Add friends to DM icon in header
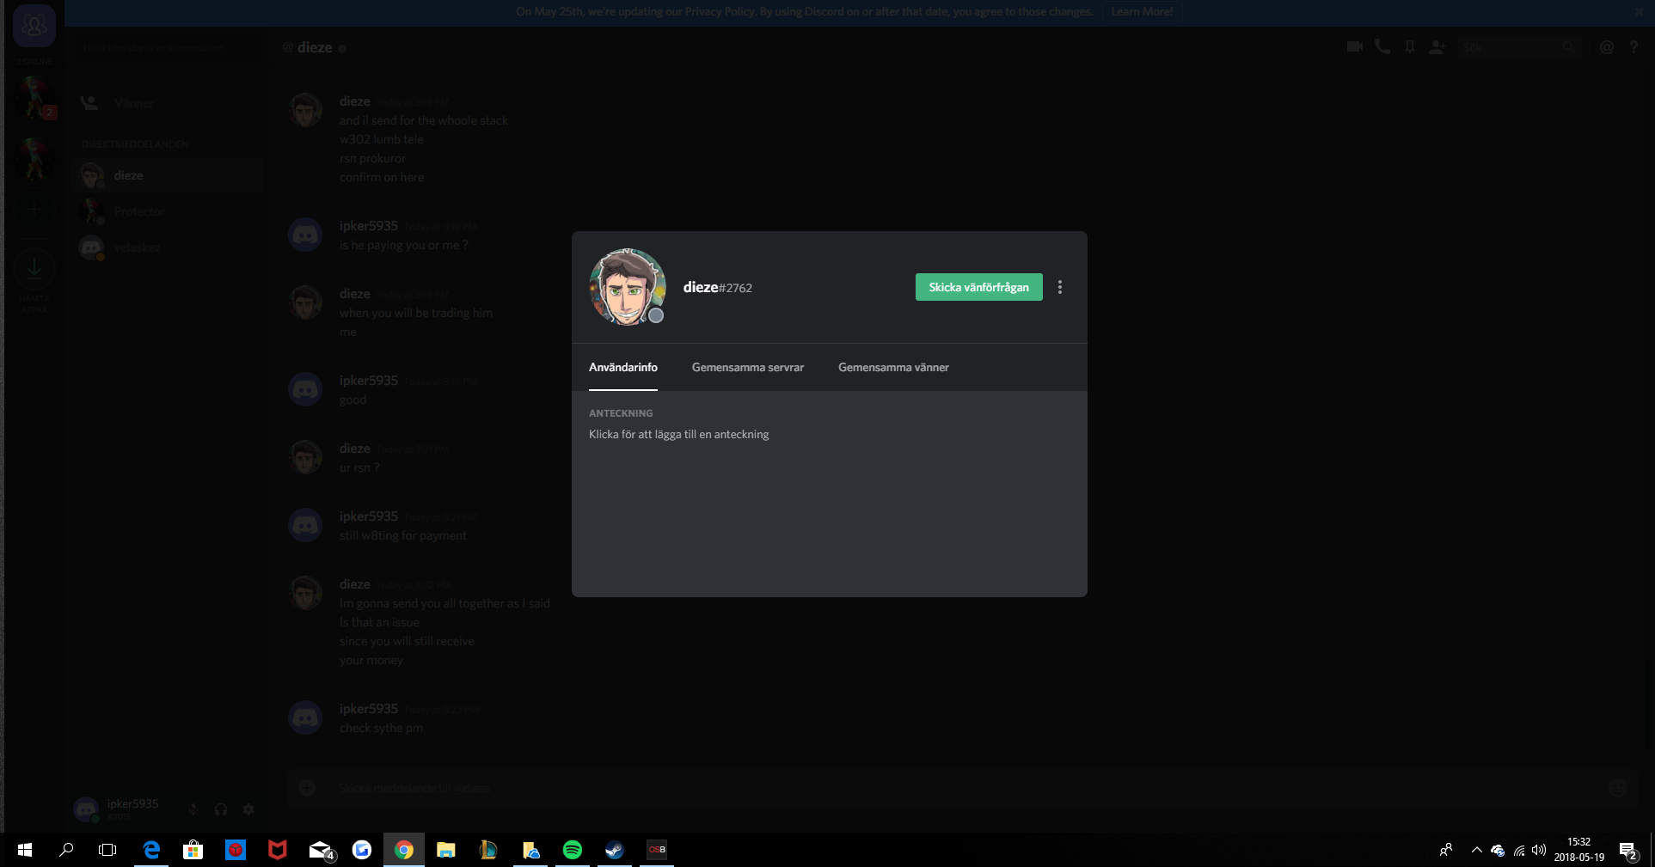Viewport: 1655px width, 867px height. pos(1437,47)
